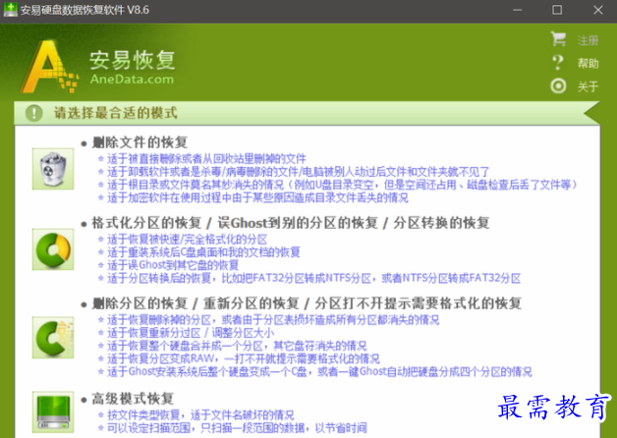The height and width of the screenshot is (438, 617).
Task: Click text about 卸载软件或者是杀毒 deleted files
Action: point(299,172)
